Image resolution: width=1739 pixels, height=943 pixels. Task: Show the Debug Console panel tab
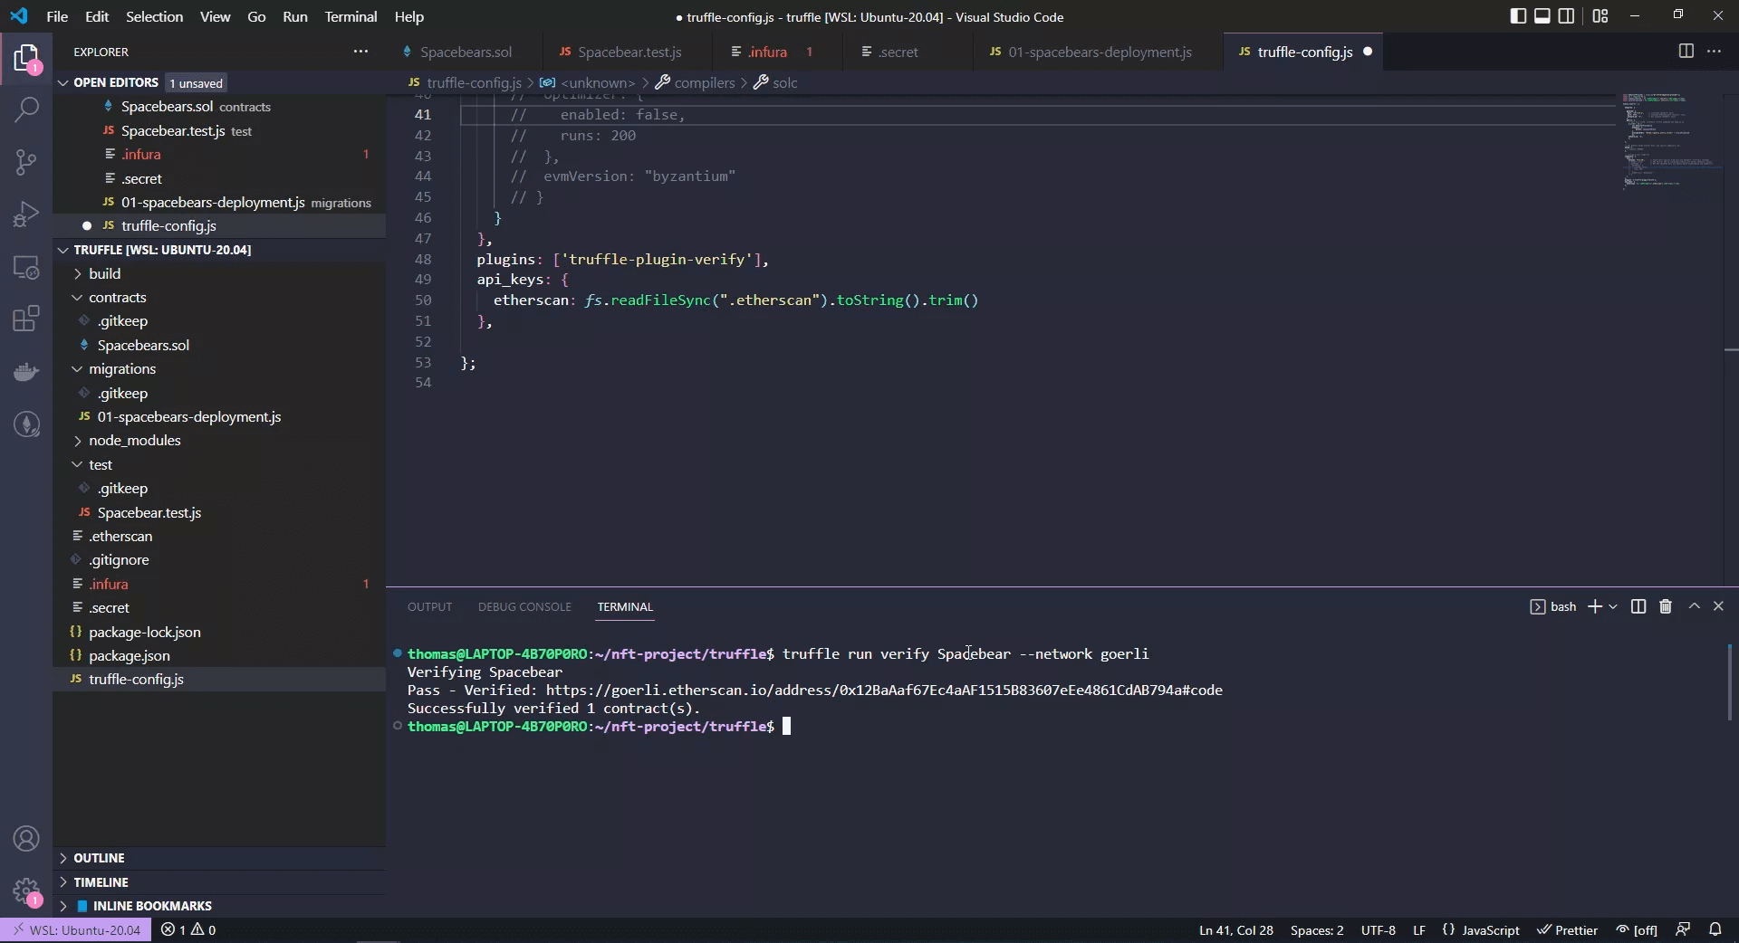(x=524, y=606)
